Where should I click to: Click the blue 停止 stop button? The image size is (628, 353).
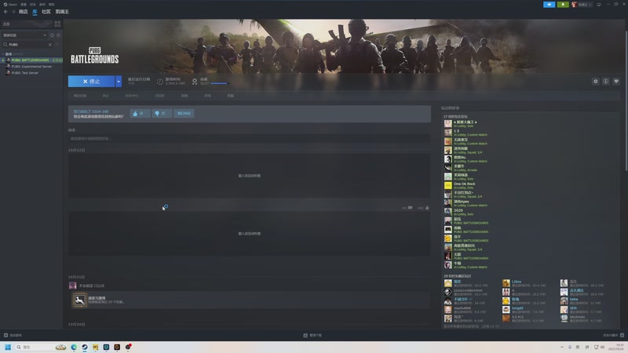tap(91, 82)
